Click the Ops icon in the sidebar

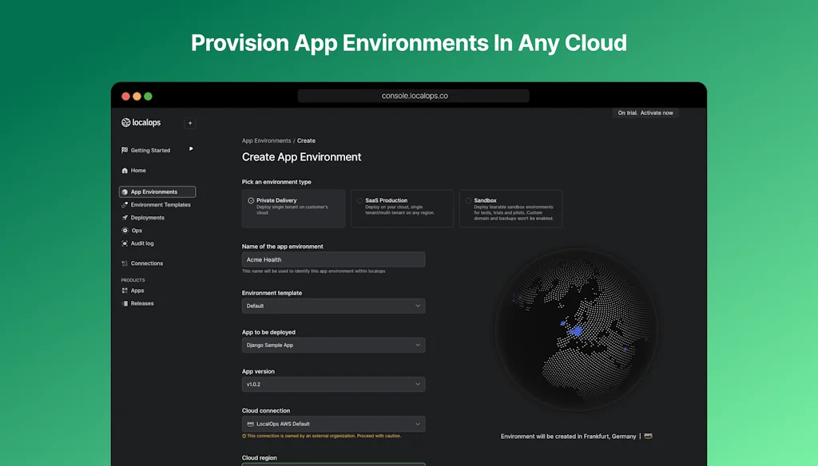[126, 231]
